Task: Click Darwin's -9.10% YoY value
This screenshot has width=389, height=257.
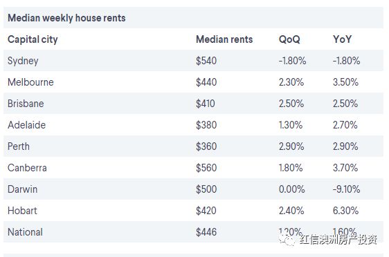Action: click(x=346, y=189)
